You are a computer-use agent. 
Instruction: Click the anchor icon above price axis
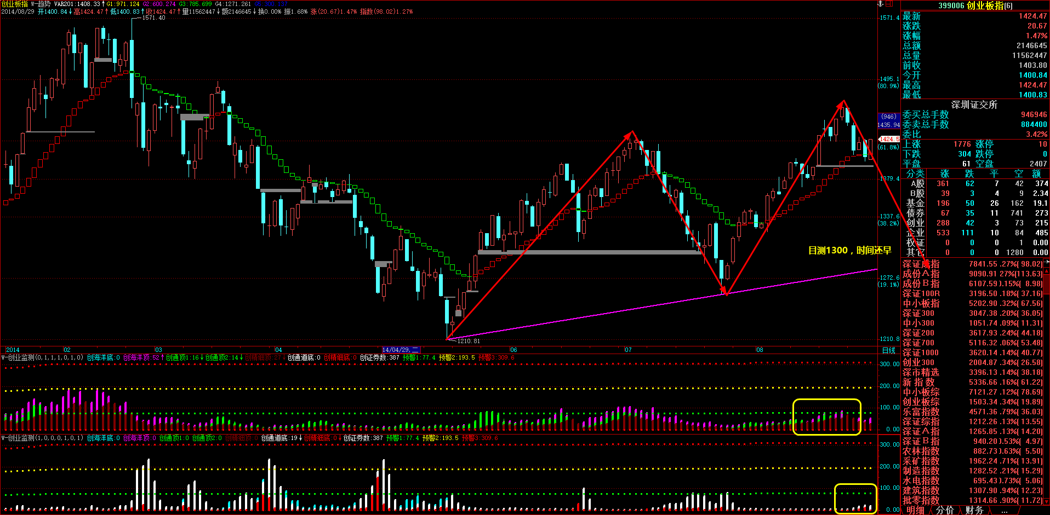(x=881, y=4)
